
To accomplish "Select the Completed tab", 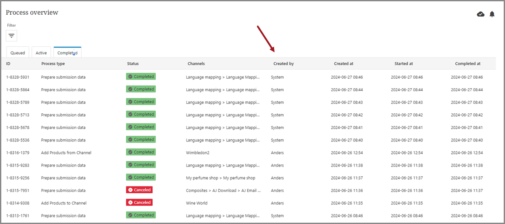I will coord(67,53).
